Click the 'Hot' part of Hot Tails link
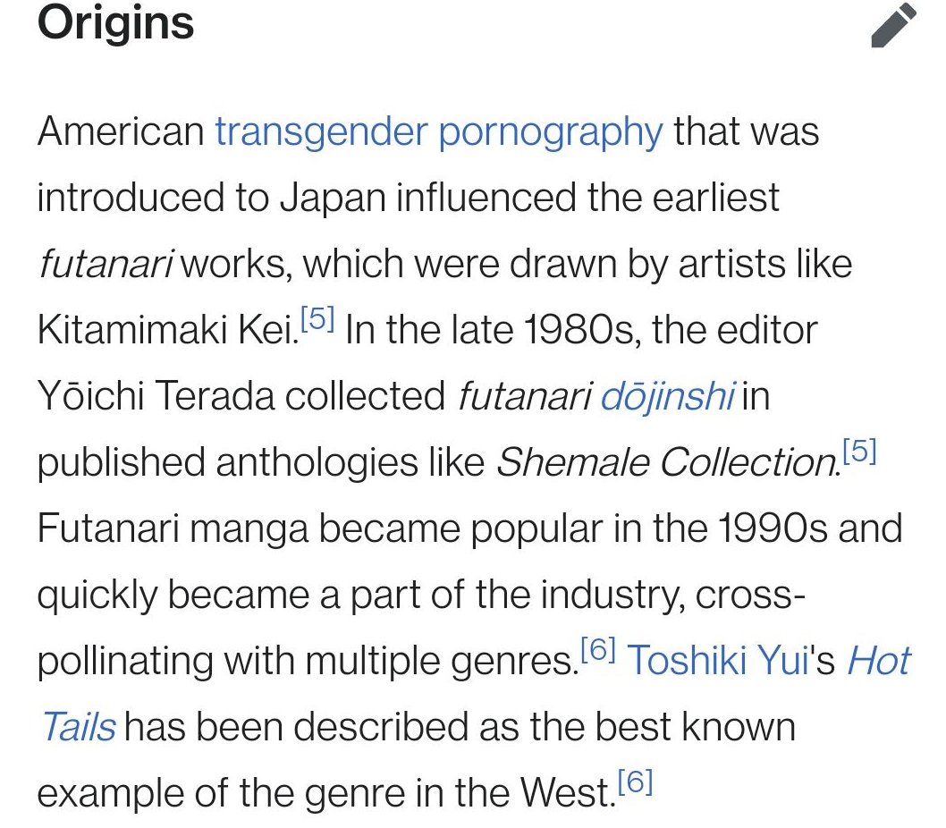This screenshot has height=828, width=946. [x=878, y=661]
